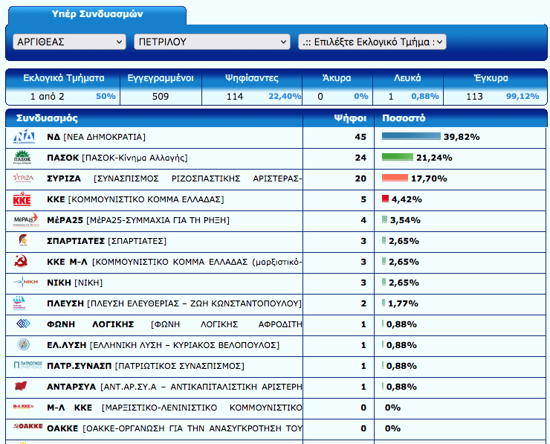The height and width of the screenshot is (444, 550).
Task: Open the ΠΕΤΡΙΛΟΥ district dropdown
Action: (212, 42)
